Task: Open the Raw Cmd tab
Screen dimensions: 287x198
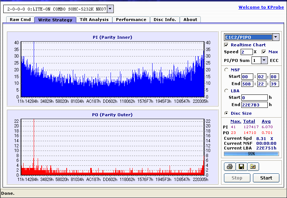Action: tap(20, 20)
